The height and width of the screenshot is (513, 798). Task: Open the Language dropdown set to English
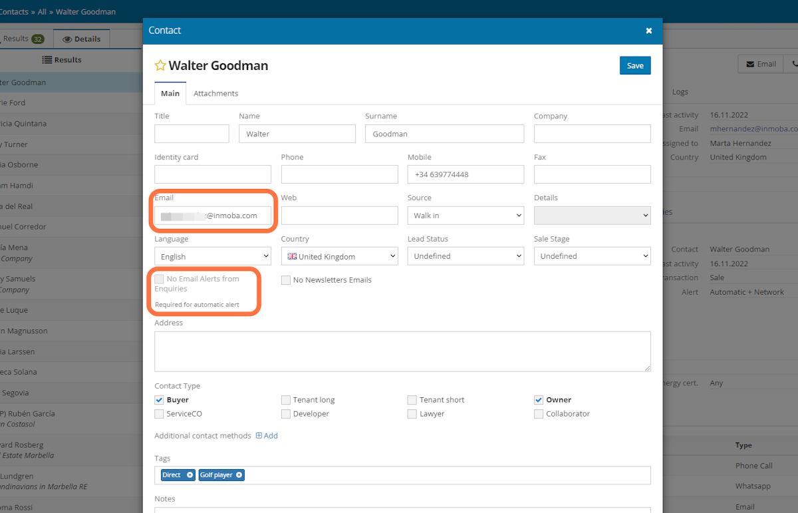[212, 256]
